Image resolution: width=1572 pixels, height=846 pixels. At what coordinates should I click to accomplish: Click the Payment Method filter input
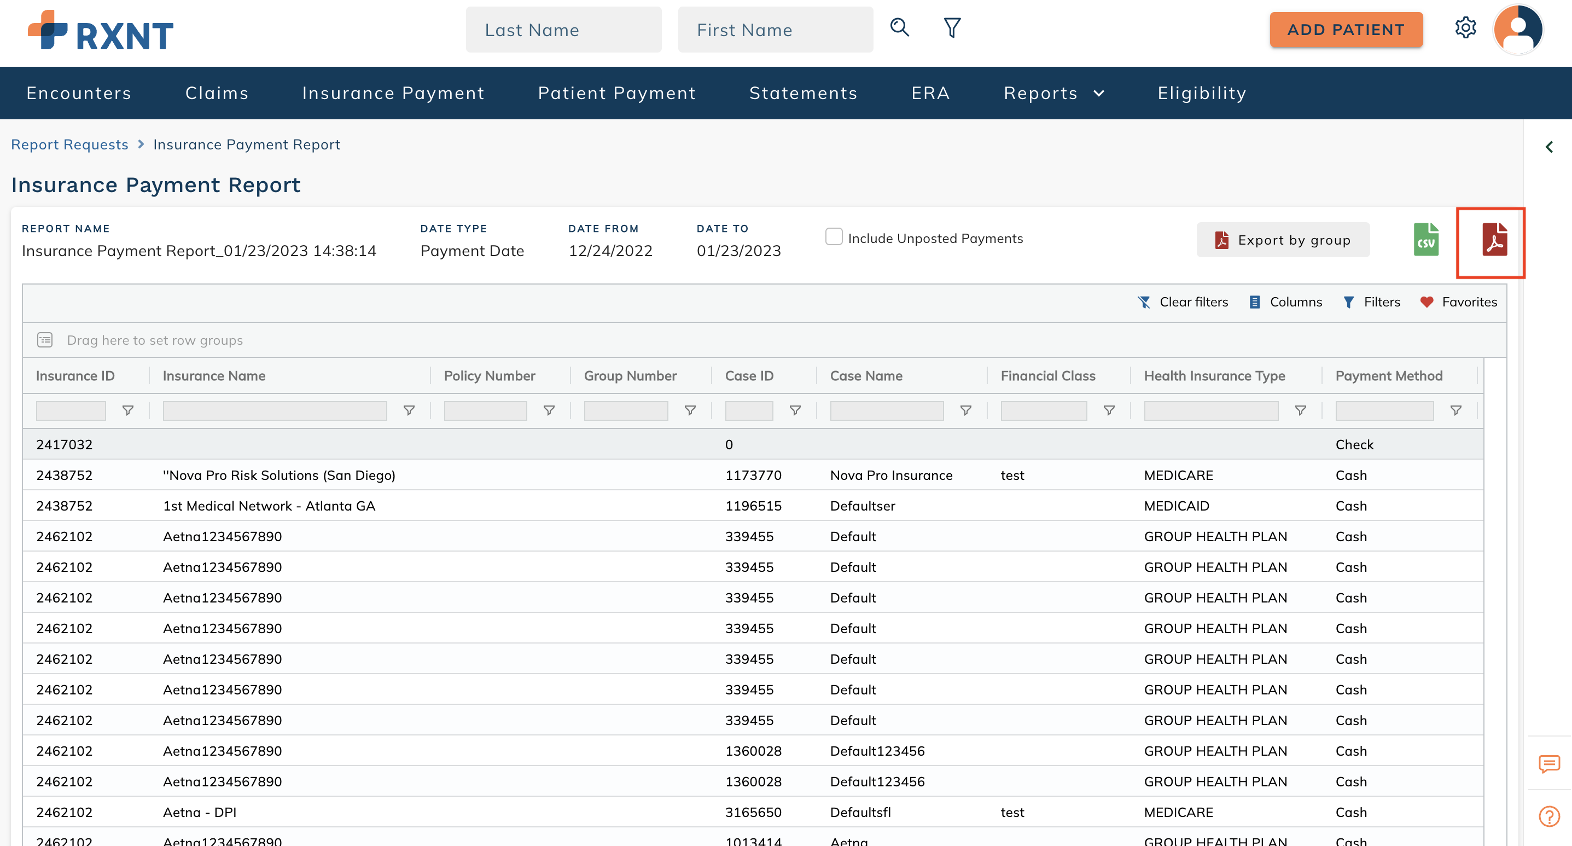(1384, 411)
